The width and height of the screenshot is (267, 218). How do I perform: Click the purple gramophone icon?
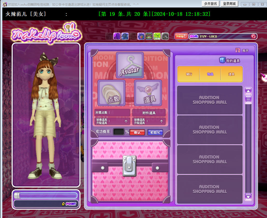pos(117,36)
